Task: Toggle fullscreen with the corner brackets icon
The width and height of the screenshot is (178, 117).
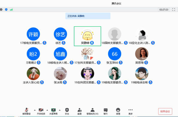Action: (174, 10)
